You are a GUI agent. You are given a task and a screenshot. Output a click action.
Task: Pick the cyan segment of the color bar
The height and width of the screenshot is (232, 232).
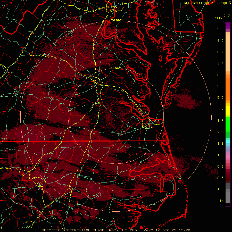point(228,142)
